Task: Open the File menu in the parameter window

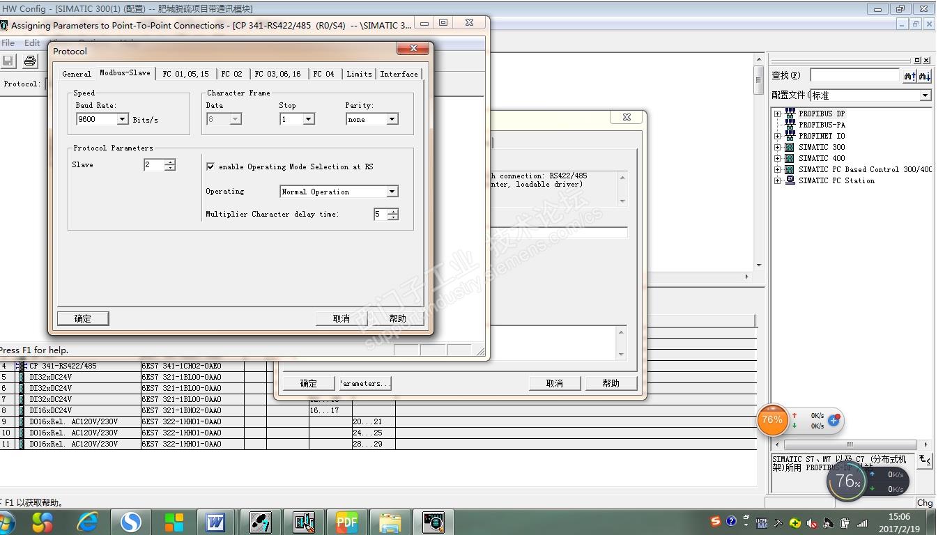Action: (x=8, y=42)
